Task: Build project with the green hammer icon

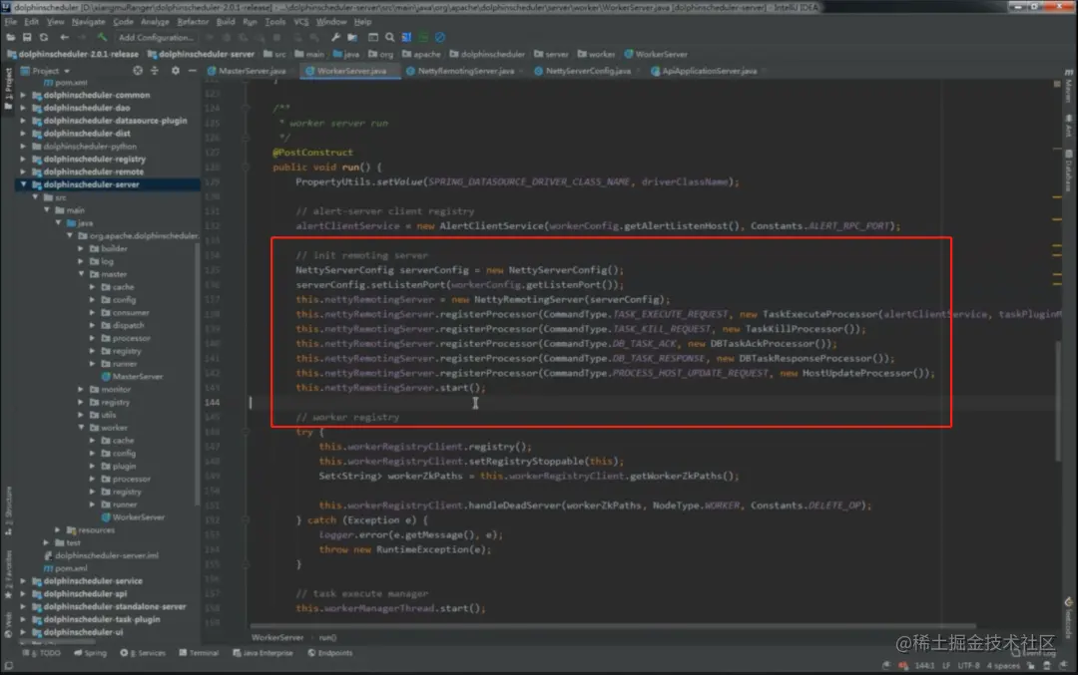Action: [102, 37]
